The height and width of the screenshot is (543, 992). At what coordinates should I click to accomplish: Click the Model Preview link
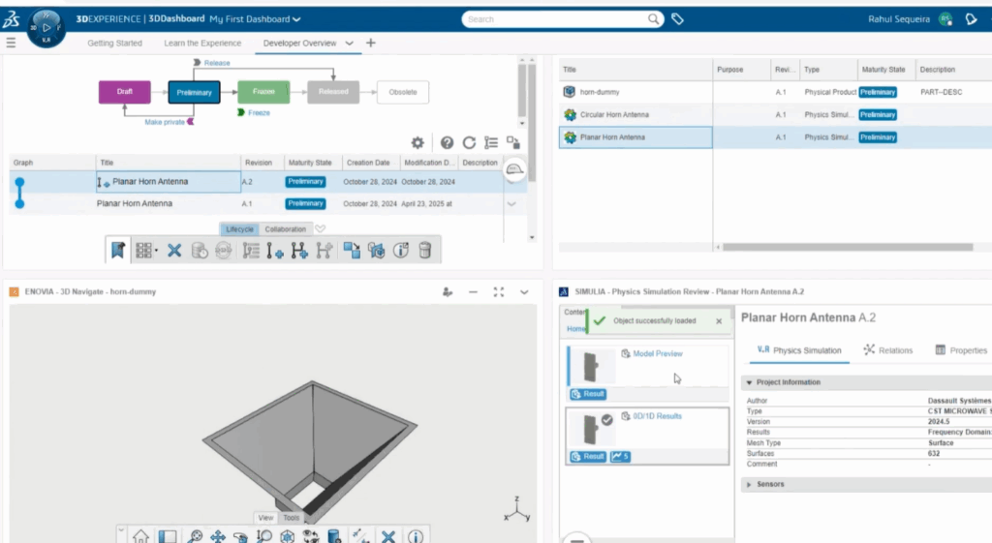[657, 353]
